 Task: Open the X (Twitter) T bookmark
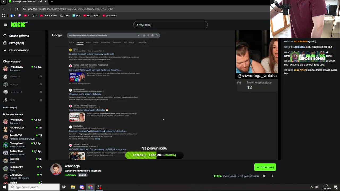[x=35, y=15]
